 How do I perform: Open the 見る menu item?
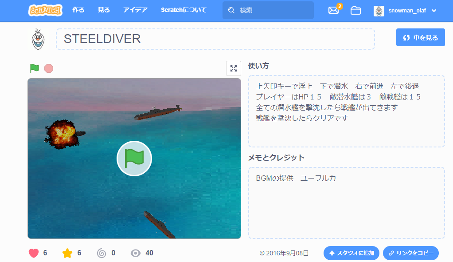pos(104,10)
